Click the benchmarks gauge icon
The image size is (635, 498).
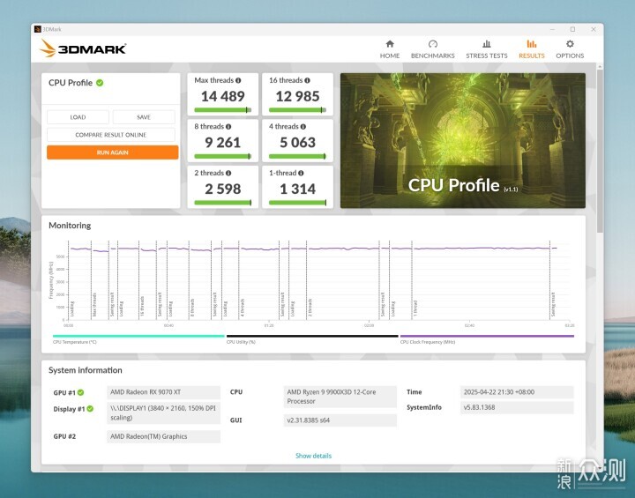(432, 44)
